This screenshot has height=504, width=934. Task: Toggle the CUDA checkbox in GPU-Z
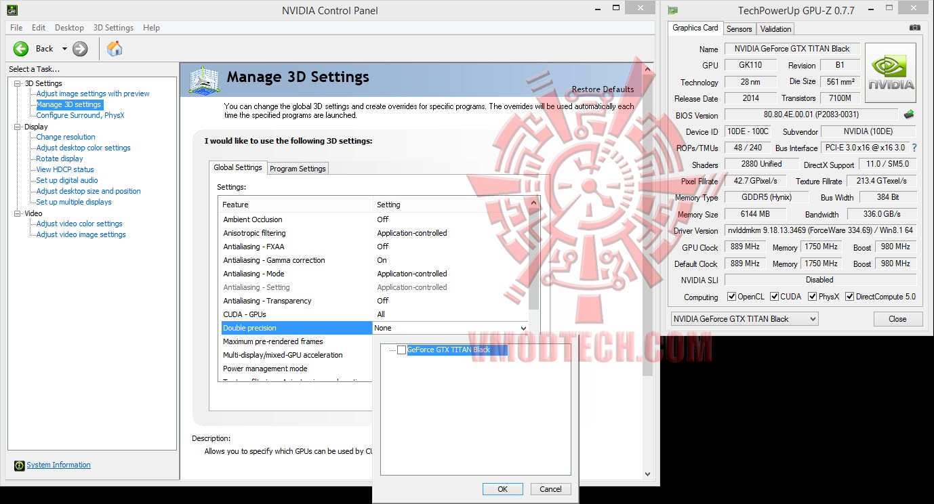[x=774, y=297]
